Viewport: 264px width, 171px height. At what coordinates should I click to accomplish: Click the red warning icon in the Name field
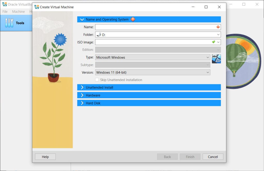point(218,27)
